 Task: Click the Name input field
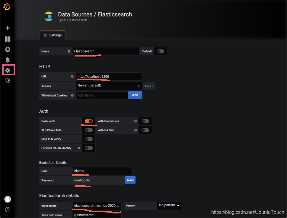pyautogui.click(x=106, y=51)
